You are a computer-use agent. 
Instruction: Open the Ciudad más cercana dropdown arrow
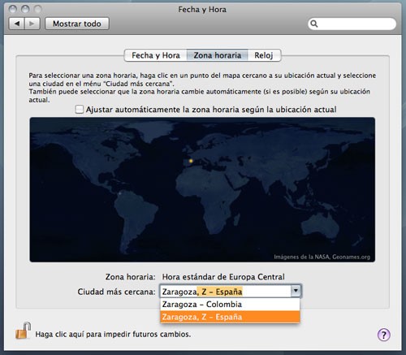pyautogui.click(x=296, y=291)
